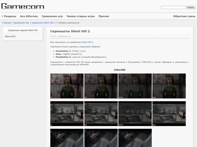Click the 640x480 section heading
The height and width of the screenshot is (147, 197).
120,70
